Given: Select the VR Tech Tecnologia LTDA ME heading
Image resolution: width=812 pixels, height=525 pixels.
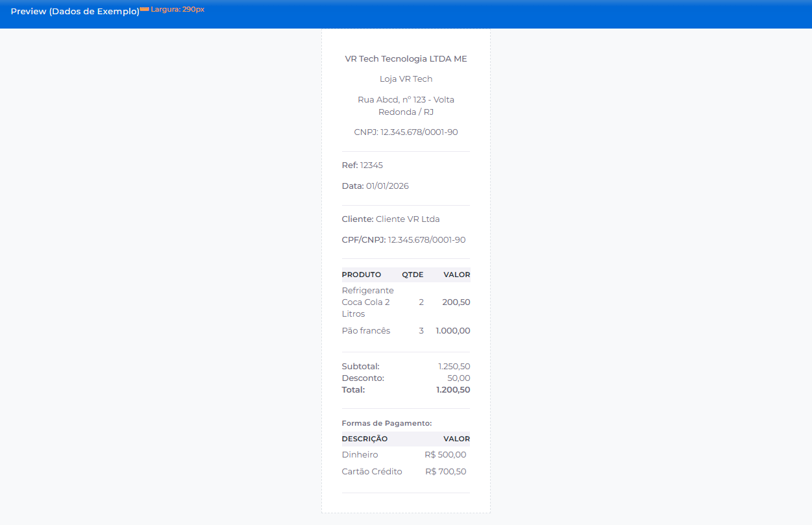Looking at the screenshot, I should (406, 59).
